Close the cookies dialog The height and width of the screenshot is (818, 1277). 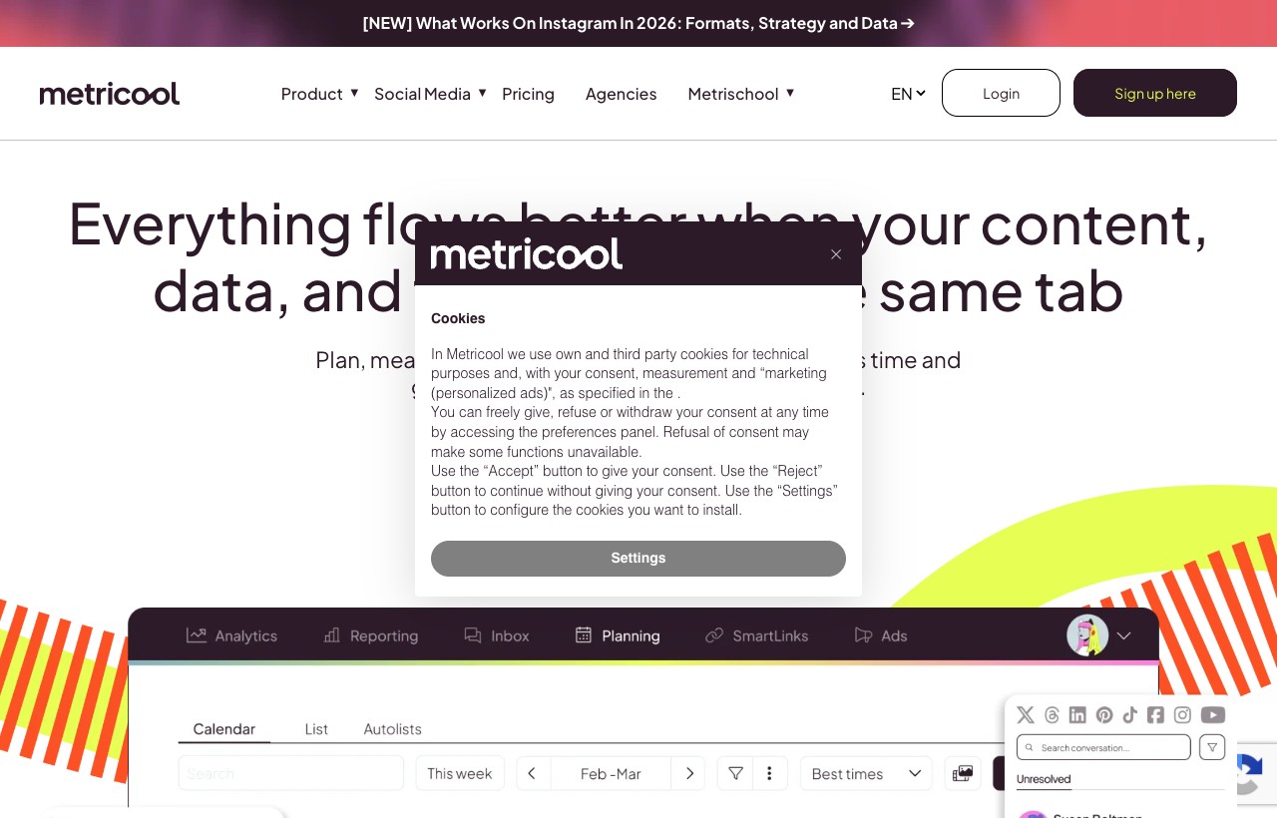(x=836, y=254)
